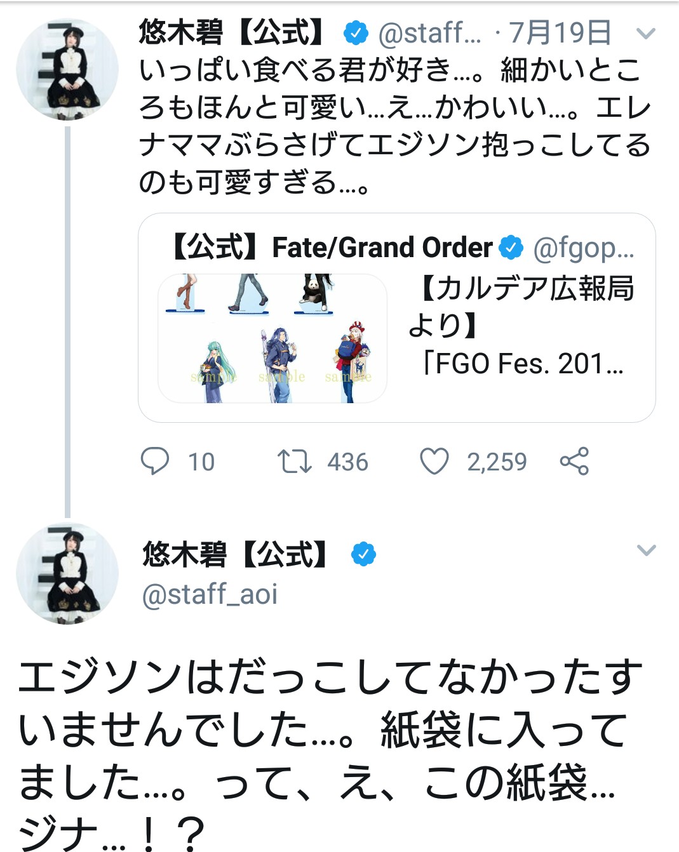The width and height of the screenshot is (679, 852).
Task: Open the top tweet's author avatar
Action: [x=67, y=70]
